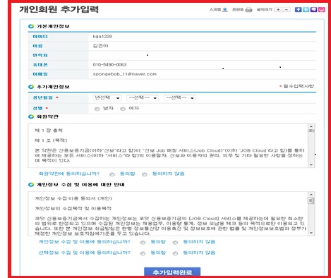Click the 추가입력완료 submit button
331x278 pixels.
[172, 272]
